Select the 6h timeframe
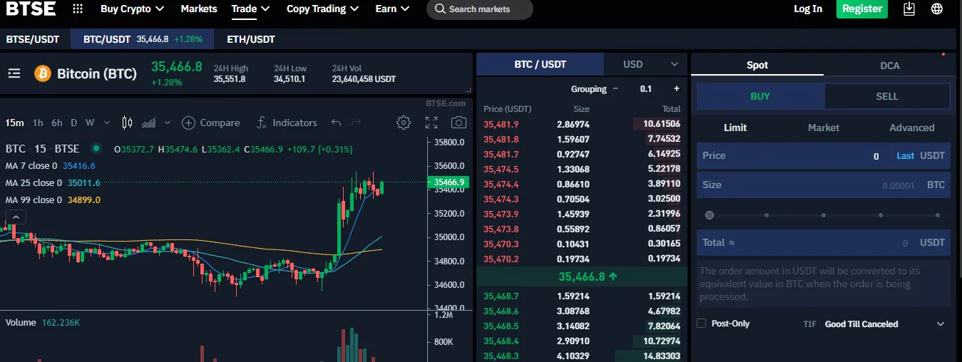This screenshot has width=962, height=362. 57,123
